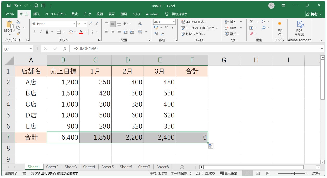Open the account profile avatar
This screenshot has height=178, width=327.
(271, 5)
